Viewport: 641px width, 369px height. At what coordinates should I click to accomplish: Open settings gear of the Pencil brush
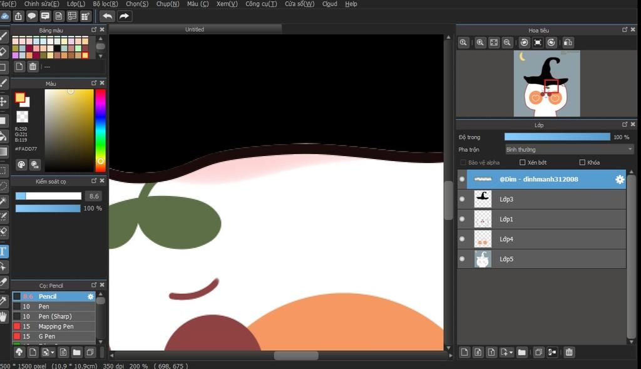[91, 296]
